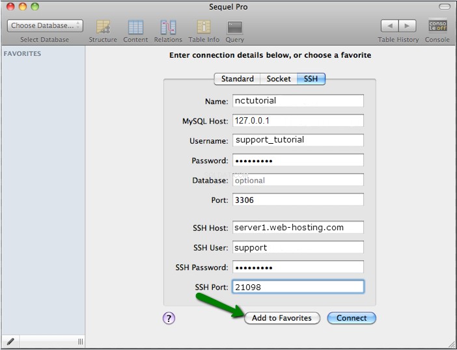457x350 pixels.
Task: Click the MySQL Host field
Action: pyautogui.click(x=298, y=120)
